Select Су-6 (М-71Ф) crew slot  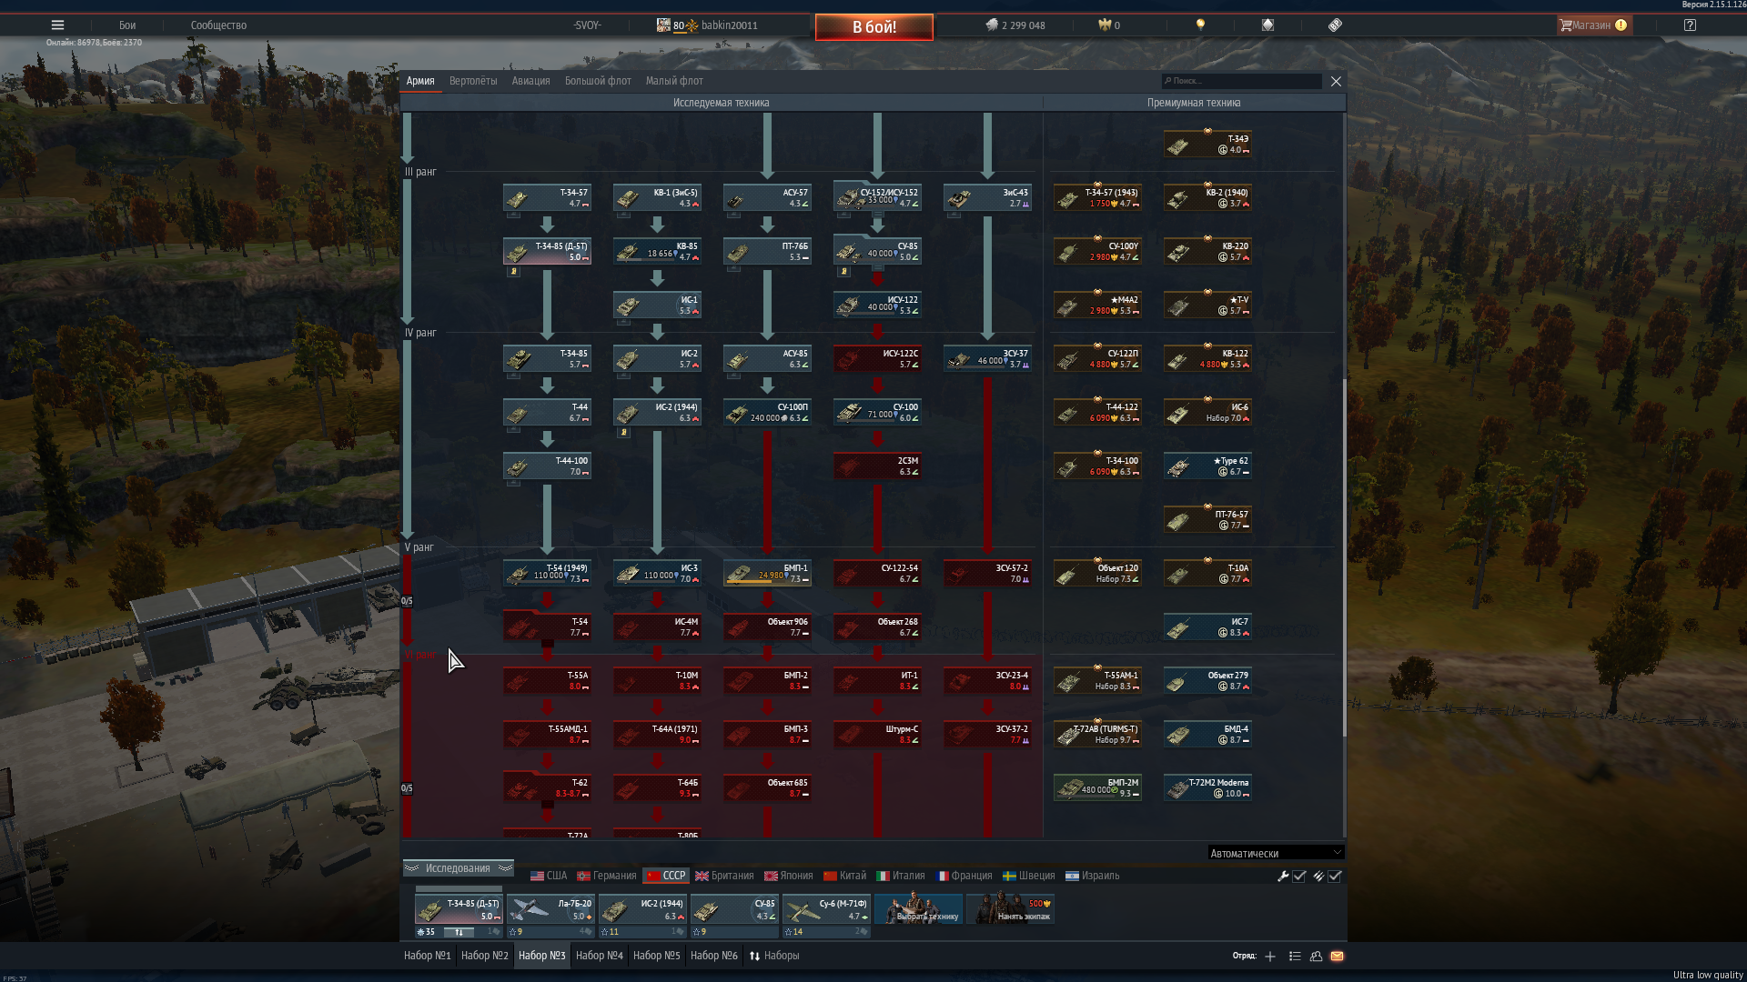point(826,909)
